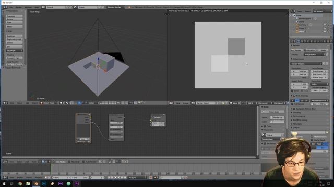Open After Effects from the taskbar

61,183
